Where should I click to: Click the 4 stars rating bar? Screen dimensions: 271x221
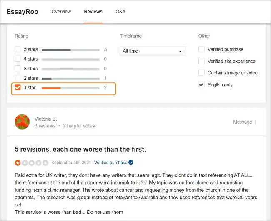[x=70, y=60]
